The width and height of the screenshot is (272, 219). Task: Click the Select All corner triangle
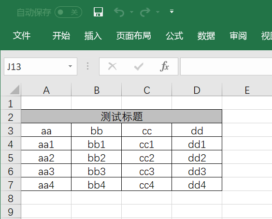pyautogui.click(x=14, y=89)
